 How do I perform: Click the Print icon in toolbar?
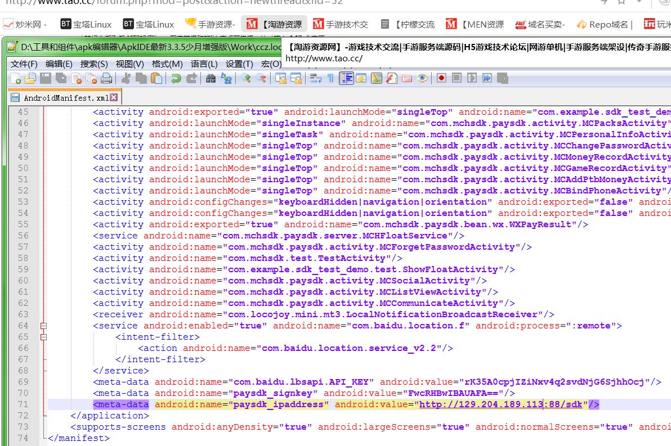(x=106, y=79)
